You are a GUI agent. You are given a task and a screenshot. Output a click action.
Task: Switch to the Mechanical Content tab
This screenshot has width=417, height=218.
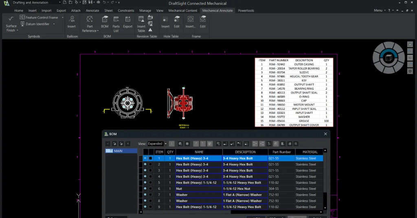[x=182, y=11]
